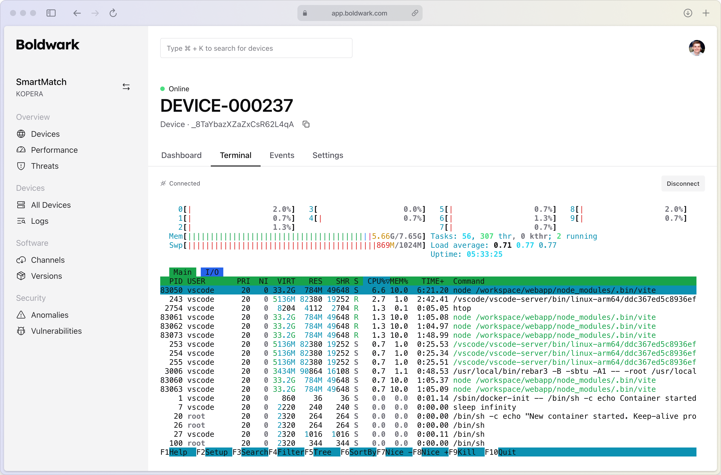Open browser downloads icon
The image size is (721, 475).
click(x=688, y=13)
